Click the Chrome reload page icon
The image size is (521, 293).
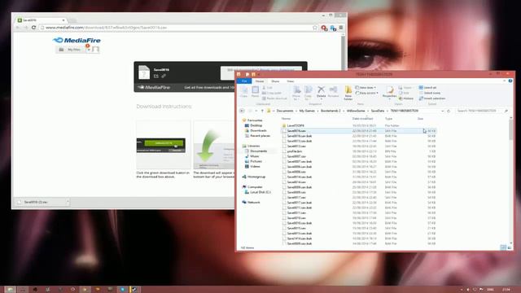point(33,28)
